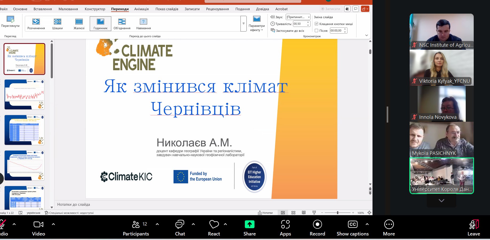The height and width of the screenshot is (240, 490).
Task: Open Zoom Apps
Action: pyautogui.click(x=285, y=228)
